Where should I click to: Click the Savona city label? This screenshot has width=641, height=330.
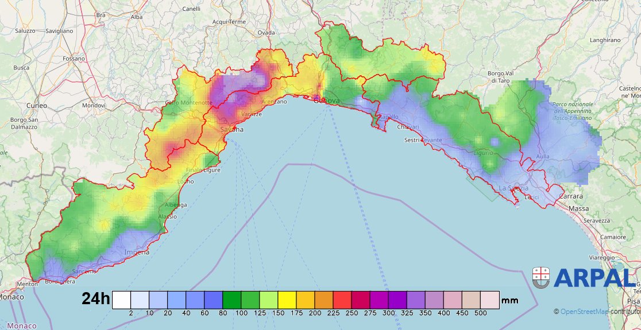point(232,130)
